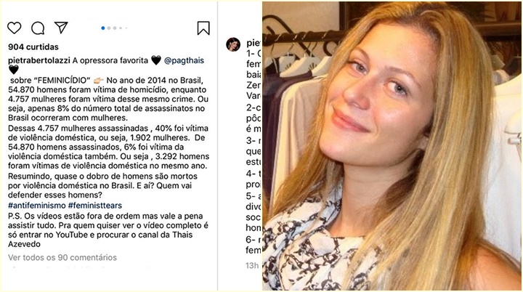Select the fourth carousel dot

(121, 28)
